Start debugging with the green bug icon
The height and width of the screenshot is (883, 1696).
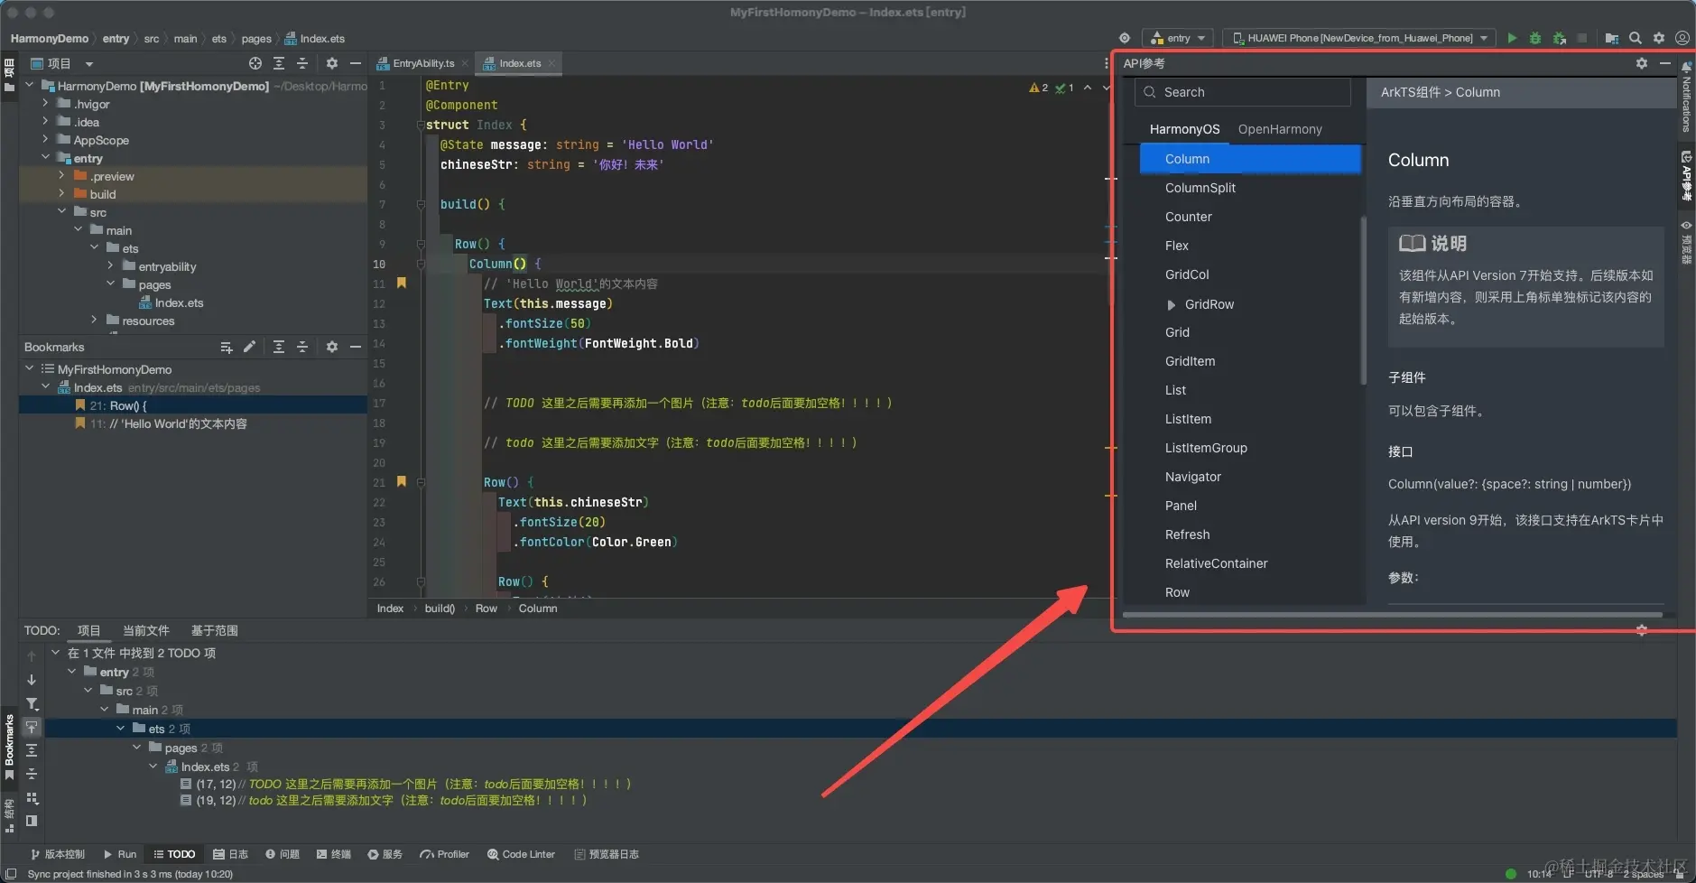[1534, 38]
